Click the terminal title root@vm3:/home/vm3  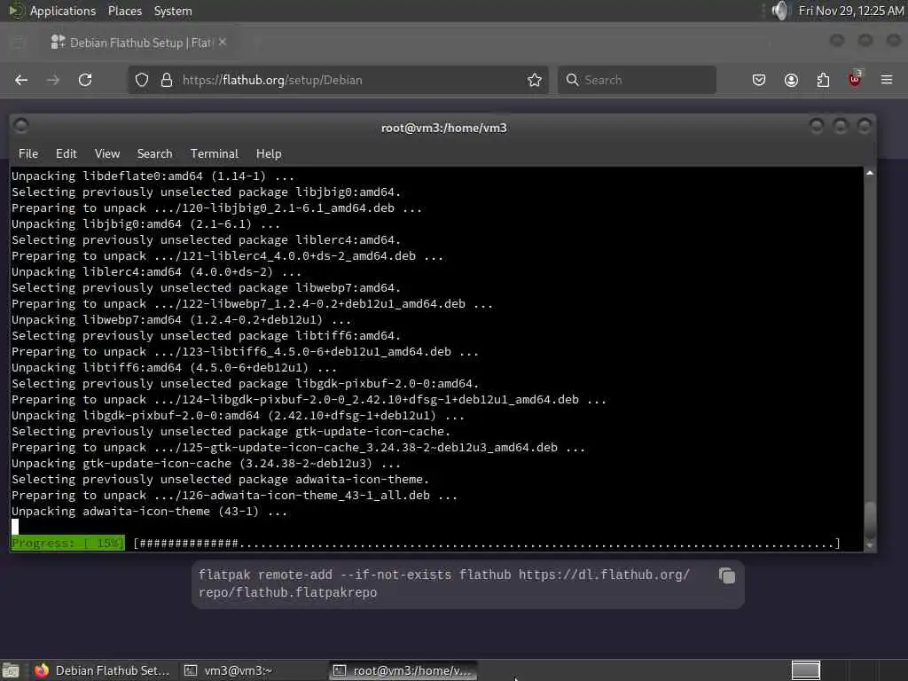tap(443, 128)
